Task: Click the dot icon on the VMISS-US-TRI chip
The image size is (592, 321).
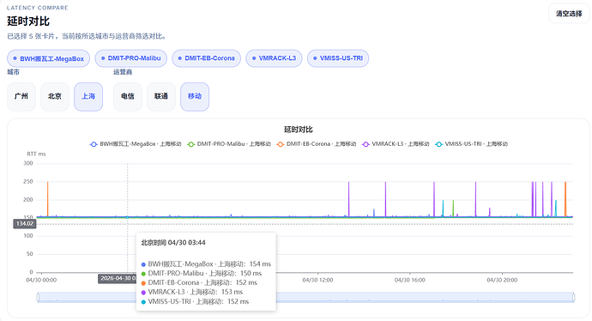Action: (315, 58)
